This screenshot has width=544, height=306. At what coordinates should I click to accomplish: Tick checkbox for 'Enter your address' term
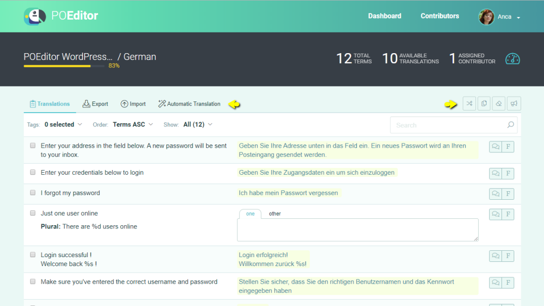32,146
